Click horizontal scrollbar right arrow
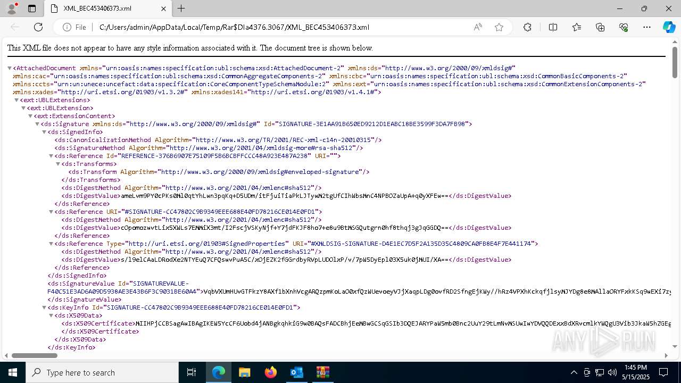The width and height of the screenshot is (681, 383). point(666,355)
